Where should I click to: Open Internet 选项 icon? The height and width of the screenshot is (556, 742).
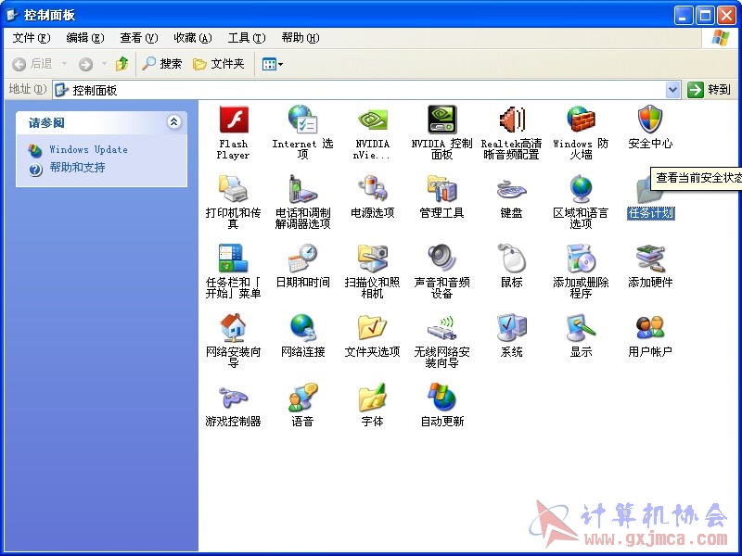[x=303, y=120]
